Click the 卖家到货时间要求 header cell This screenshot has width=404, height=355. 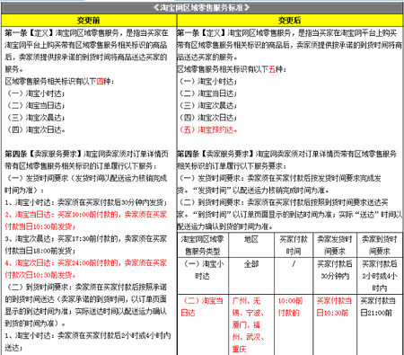(x=380, y=245)
